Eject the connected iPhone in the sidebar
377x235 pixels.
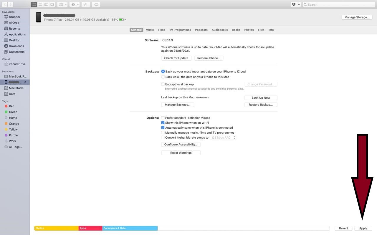click(x=25, y=82)
